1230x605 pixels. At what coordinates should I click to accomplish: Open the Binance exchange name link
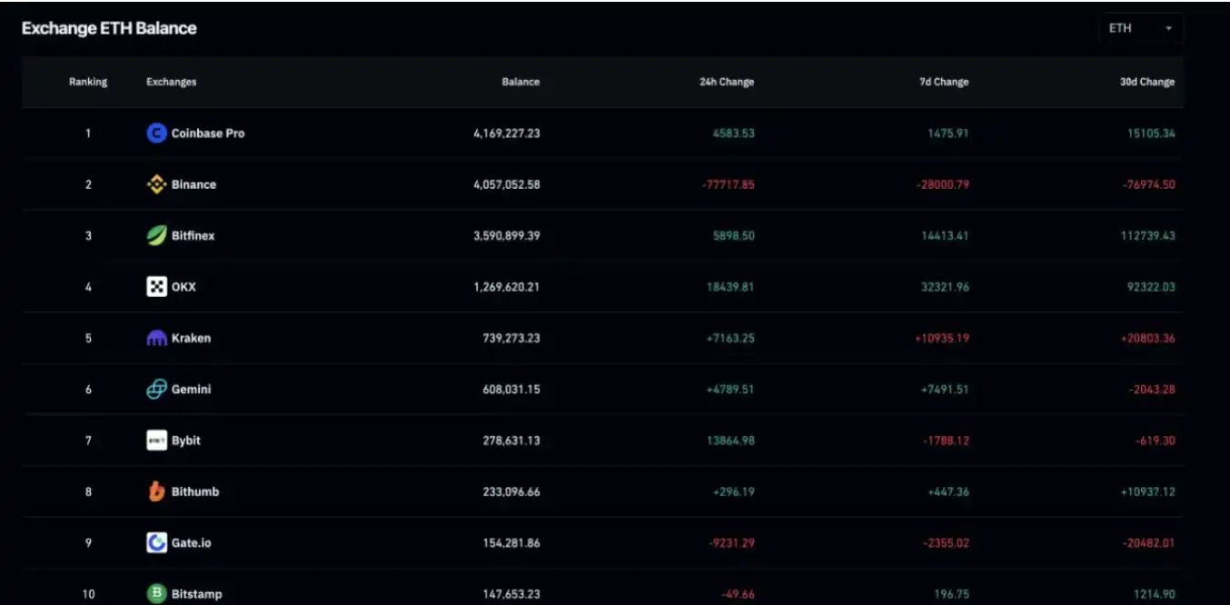(193, 184)
